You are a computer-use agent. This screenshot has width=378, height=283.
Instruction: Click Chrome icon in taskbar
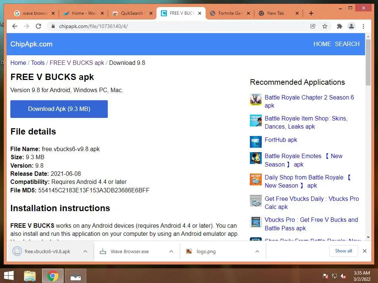click(x=53, y=276)
